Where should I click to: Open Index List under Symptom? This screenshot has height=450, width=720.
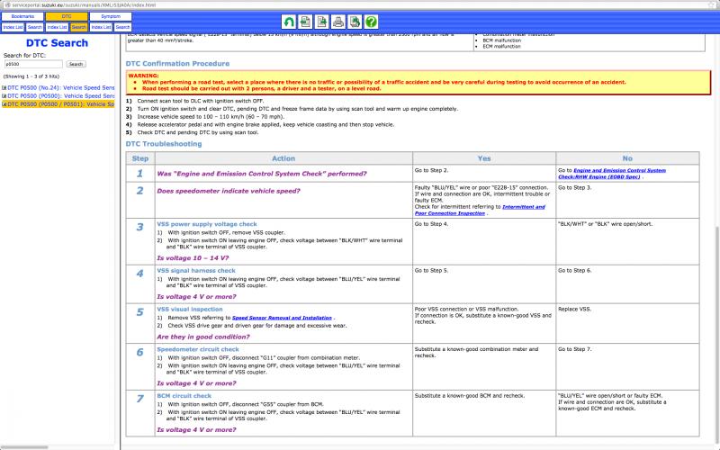(101, 27)
